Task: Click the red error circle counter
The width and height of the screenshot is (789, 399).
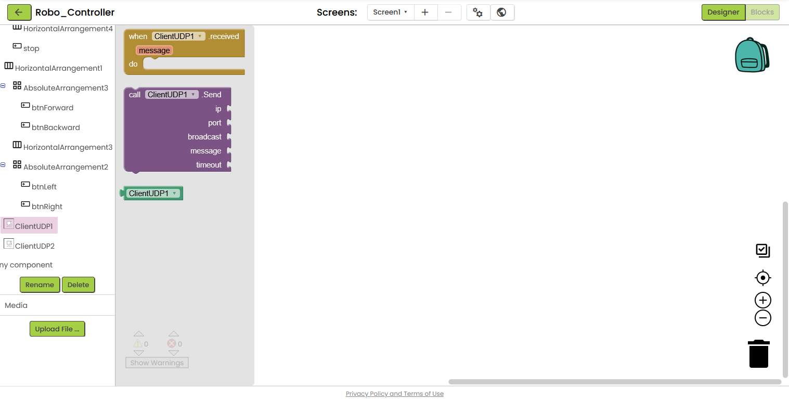Action: 172,344
